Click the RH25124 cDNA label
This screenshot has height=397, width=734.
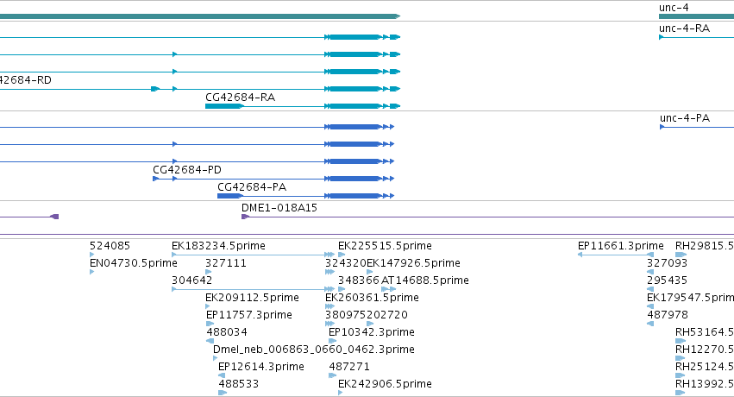pos(705,367)
